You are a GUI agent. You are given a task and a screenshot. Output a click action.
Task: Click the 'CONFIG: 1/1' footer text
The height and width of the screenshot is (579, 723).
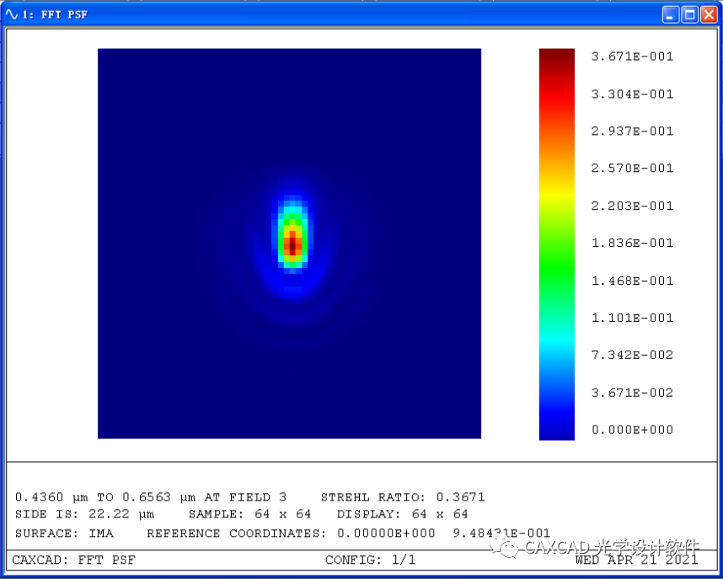point(370,560)
